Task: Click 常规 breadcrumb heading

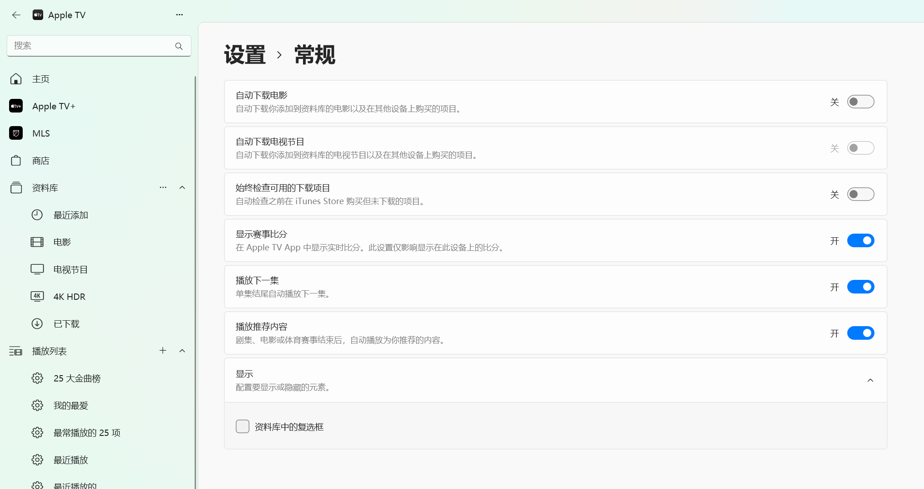Action: click(315, 55)
